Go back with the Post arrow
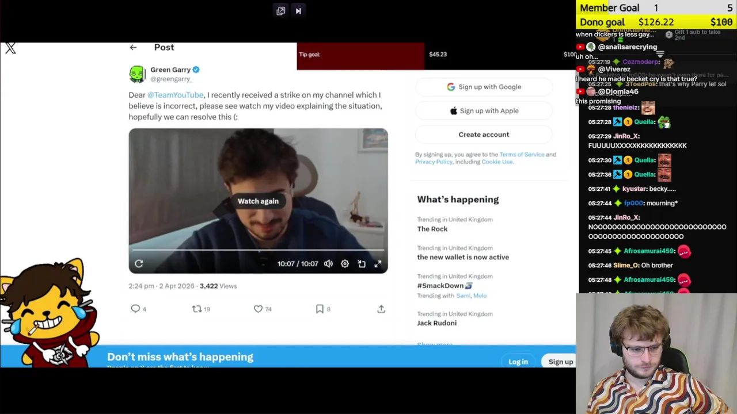The image size is (737, 414). click(x=133, y=48)
